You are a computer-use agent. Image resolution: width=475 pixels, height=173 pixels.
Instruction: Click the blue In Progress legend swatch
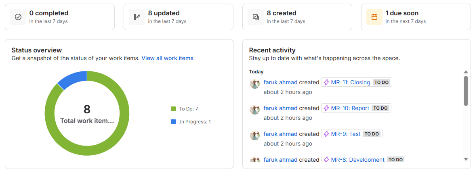tap(173, 121)
